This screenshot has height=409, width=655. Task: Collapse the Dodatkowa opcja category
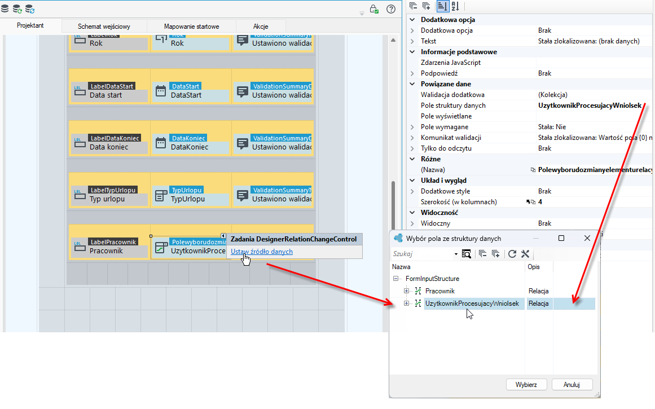tap(412, 20)
